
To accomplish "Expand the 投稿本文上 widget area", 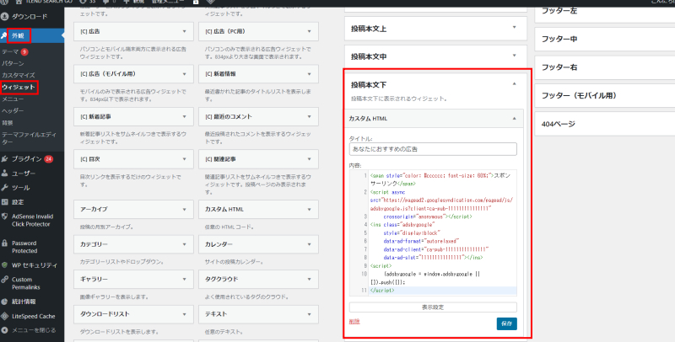I will 514,29.
